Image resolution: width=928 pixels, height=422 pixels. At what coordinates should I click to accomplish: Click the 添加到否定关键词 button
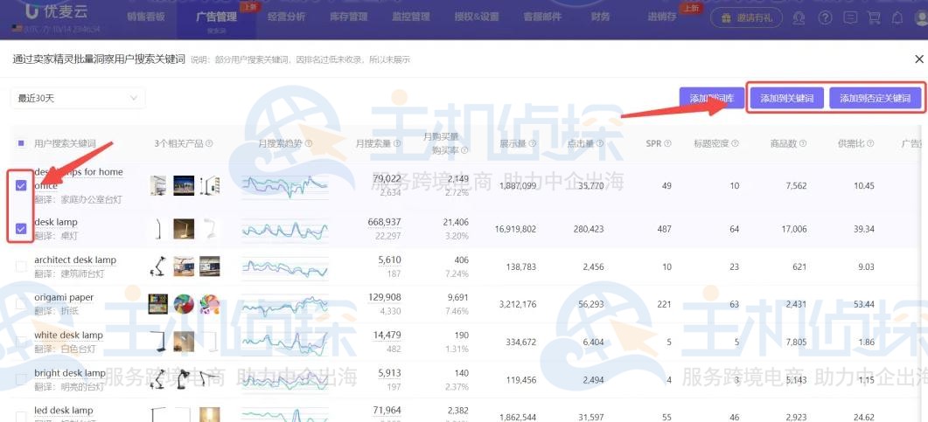[876, 98]
